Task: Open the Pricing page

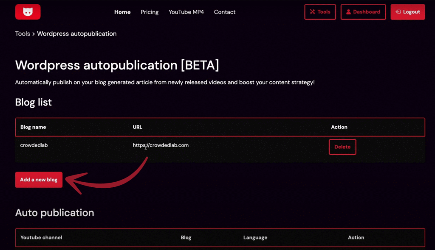Action: point(150,12)
